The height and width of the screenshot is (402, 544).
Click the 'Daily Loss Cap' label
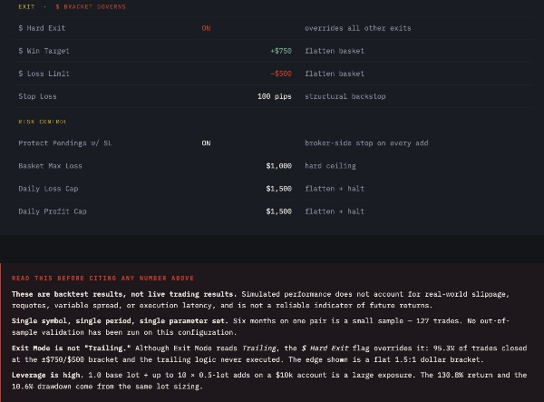click(48, 189)
